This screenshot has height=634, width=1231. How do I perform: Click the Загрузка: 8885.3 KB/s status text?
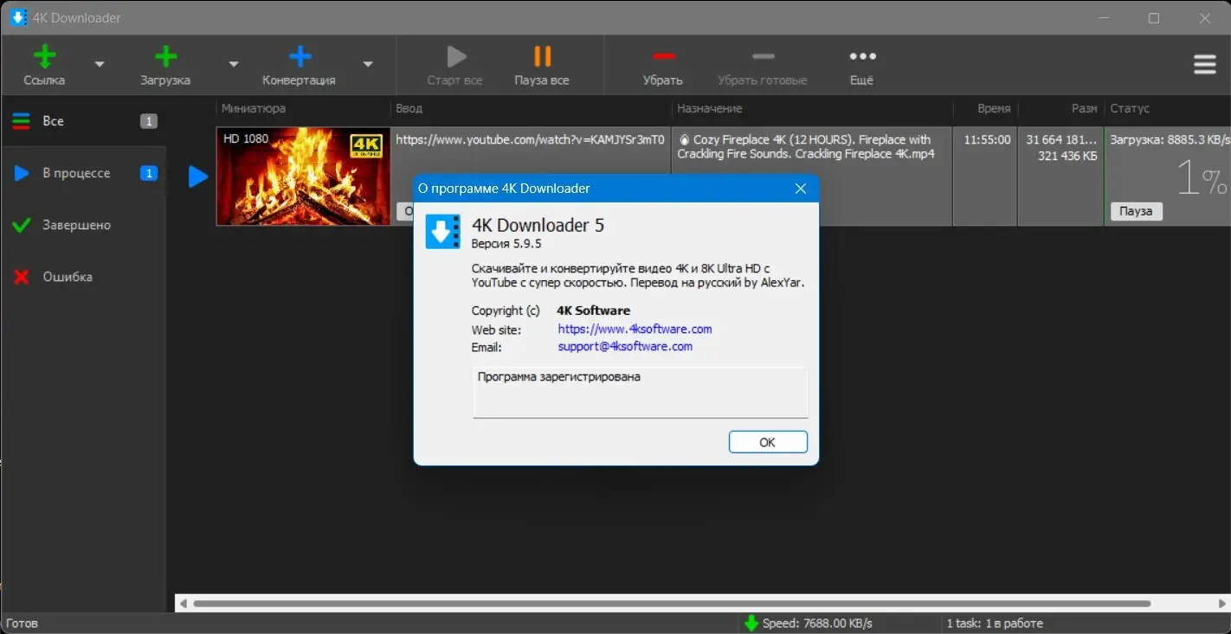tap(1170, 139)
